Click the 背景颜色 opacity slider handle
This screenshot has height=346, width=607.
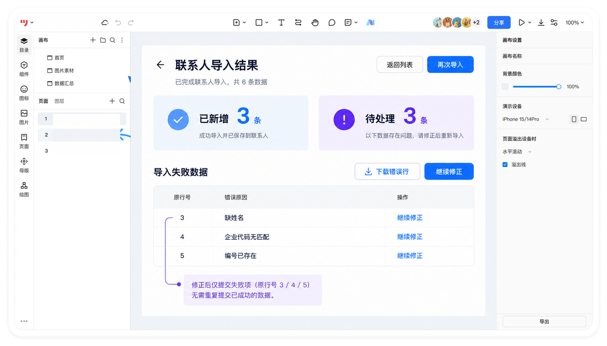pos(558,86)
